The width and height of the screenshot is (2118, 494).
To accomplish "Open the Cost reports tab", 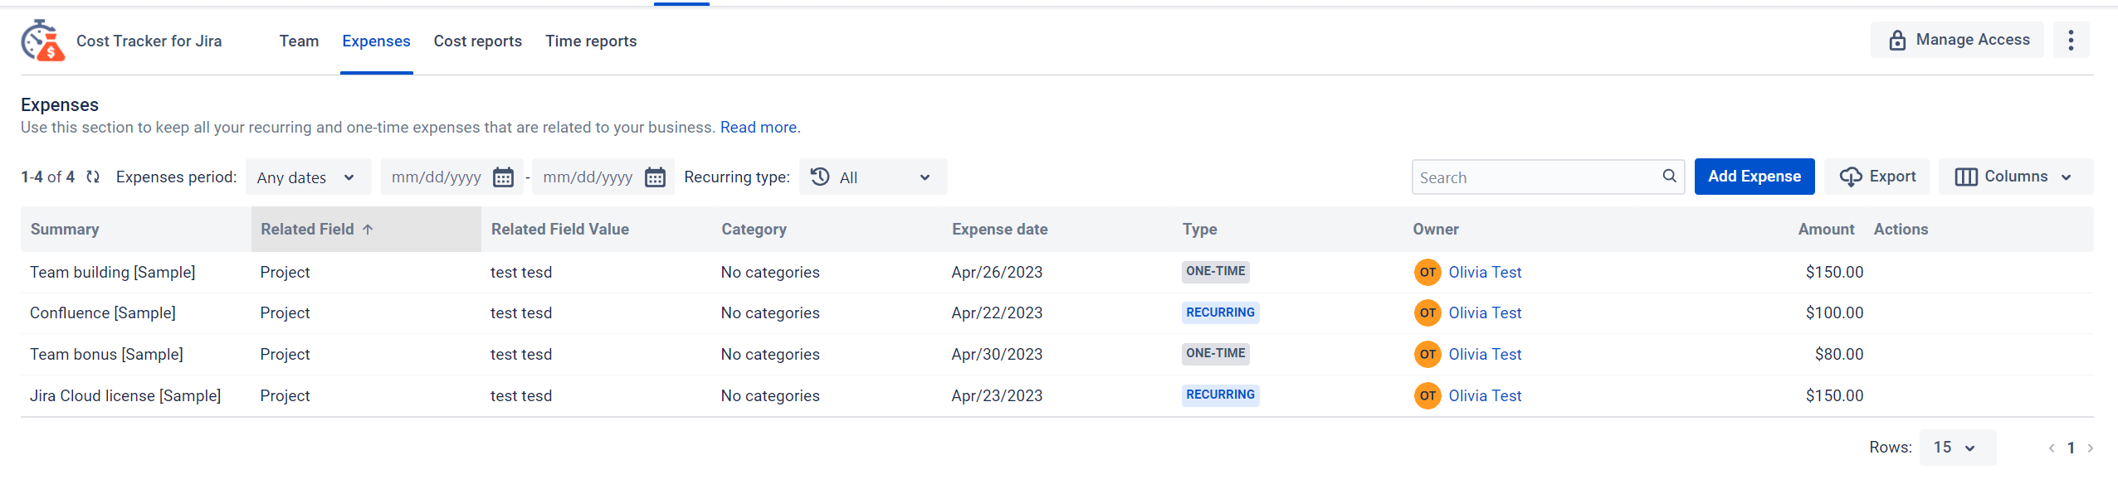I will (477, 41).
